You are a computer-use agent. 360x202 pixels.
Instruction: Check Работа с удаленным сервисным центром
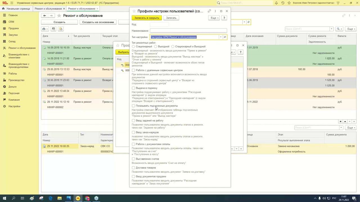coord(134,70)
